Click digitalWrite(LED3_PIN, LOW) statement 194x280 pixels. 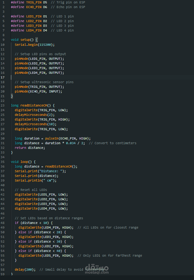click(41, 204)
